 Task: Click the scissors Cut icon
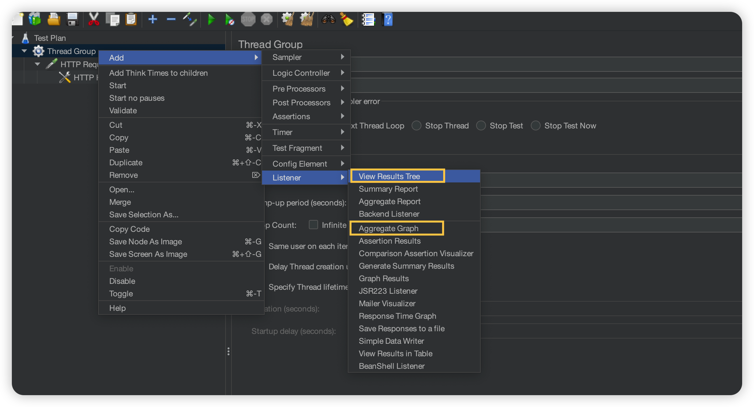coord(94,19)
